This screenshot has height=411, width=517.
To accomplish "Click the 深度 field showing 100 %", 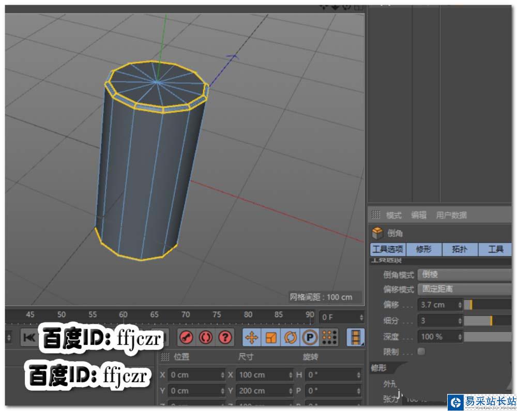I will coord(437,337).
